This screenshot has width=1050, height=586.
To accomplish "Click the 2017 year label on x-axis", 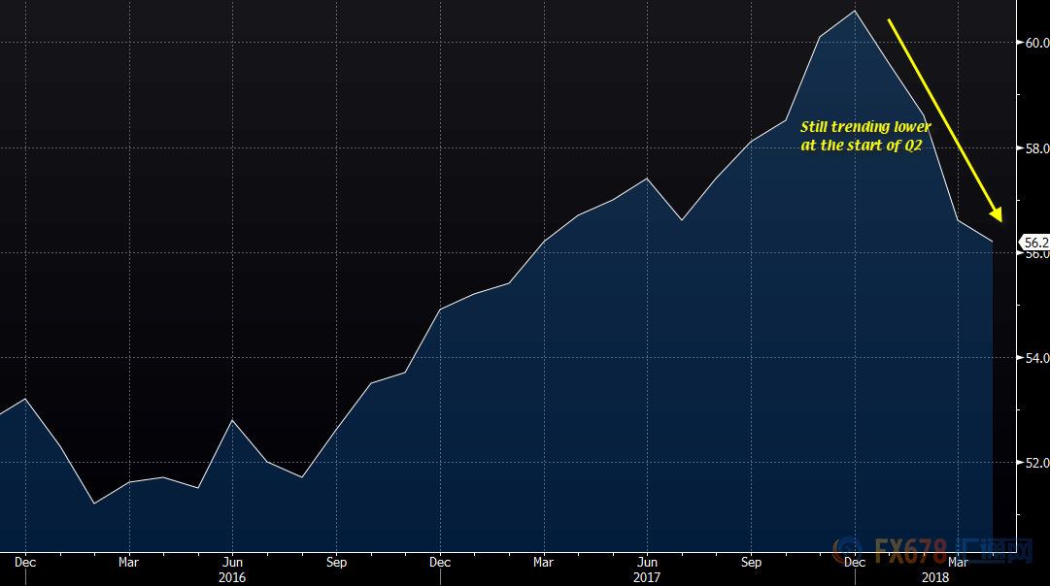I will tap(647, 577).
